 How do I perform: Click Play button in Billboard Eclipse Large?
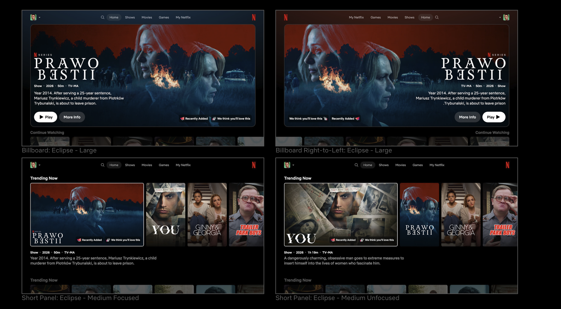point(46,117)
